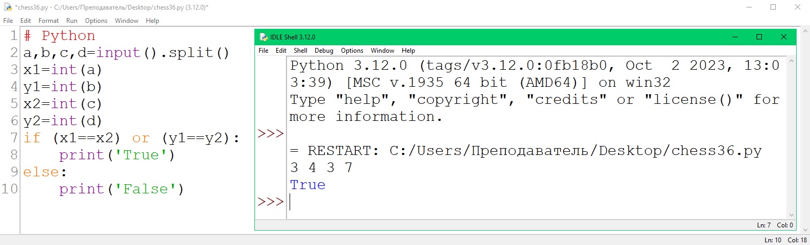
Task: Open the Debug menu in IDLE Shell
Action: coord(324,51)
